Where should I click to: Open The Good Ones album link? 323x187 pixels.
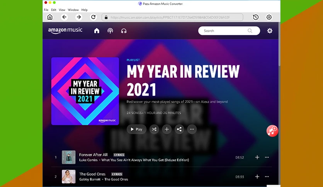tap(116, 179)
